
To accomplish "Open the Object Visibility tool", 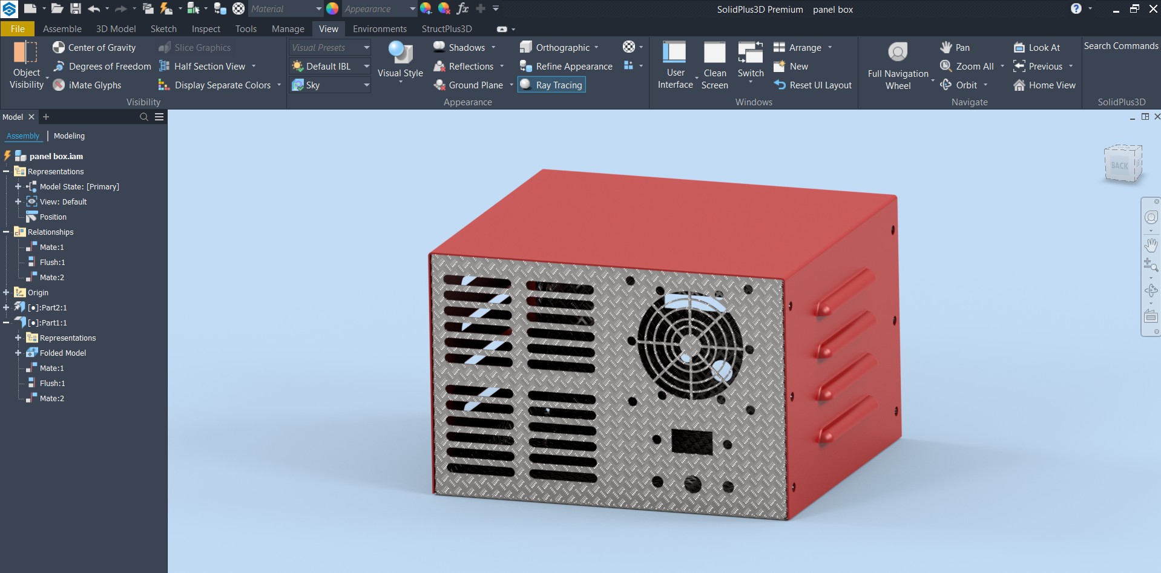I will (x=26, y=65).
